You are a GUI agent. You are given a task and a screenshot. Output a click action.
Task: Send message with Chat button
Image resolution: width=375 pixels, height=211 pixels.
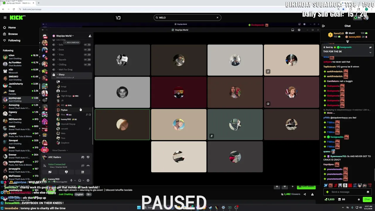tap(367, 200)
